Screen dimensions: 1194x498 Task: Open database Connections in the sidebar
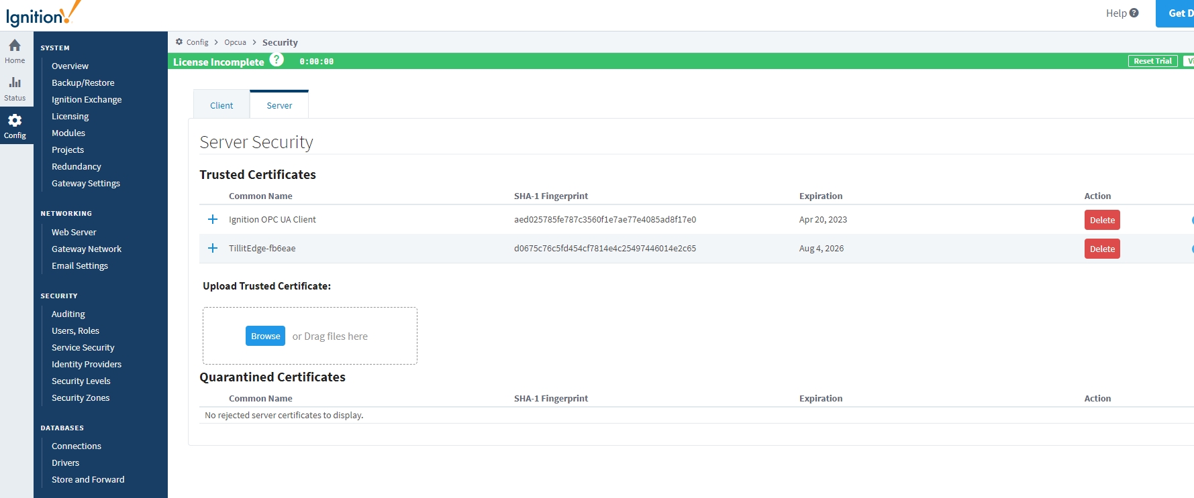click(77, 446)
